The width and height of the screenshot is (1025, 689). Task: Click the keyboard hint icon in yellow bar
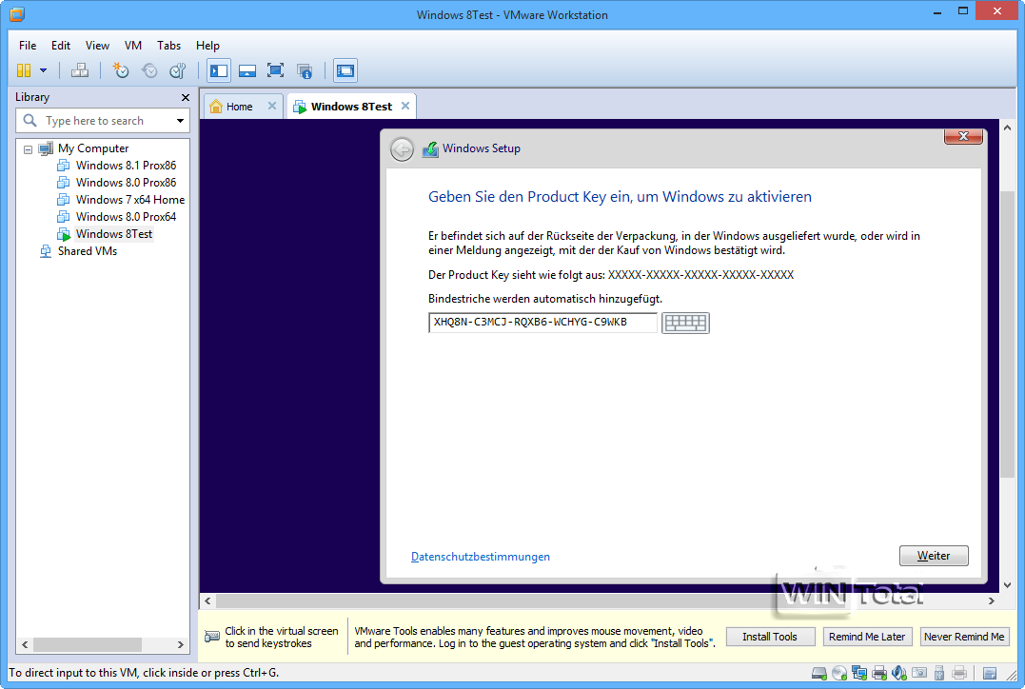coord(212,637)
